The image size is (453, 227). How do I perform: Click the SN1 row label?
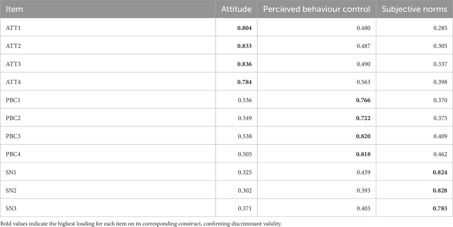[11, 173]
